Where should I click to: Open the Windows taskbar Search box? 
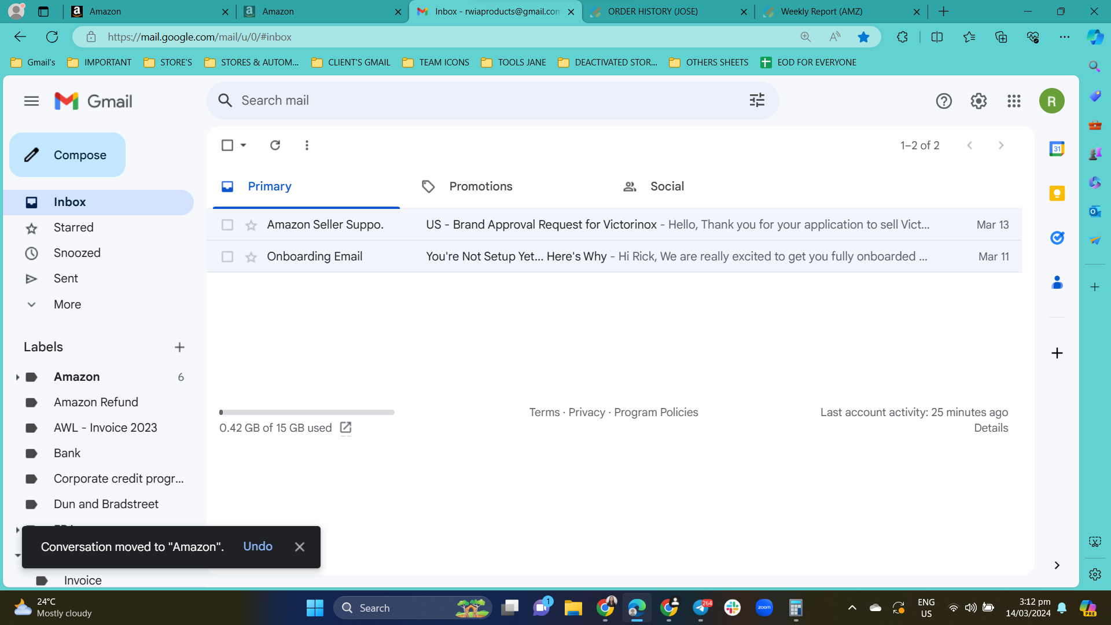(413, 608)
